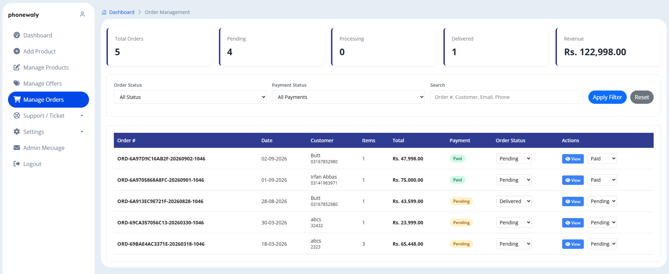Click the Revenue summary card

coord(608,47)
